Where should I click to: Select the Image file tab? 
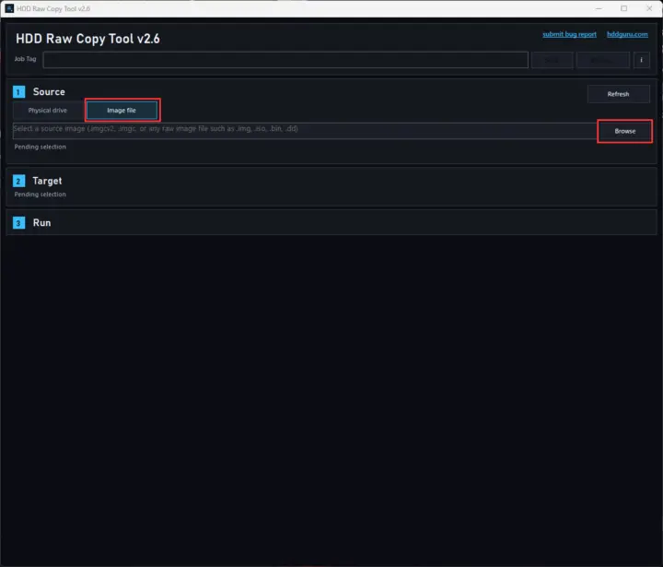pyautogui.click(x=122, y=111)
